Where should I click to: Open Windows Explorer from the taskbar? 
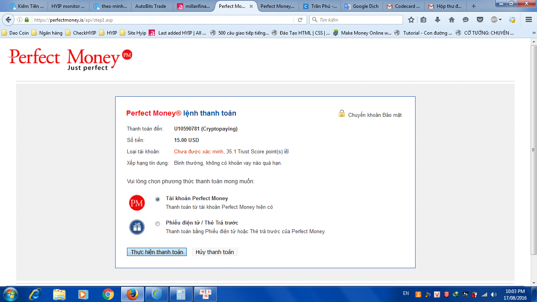59,294
